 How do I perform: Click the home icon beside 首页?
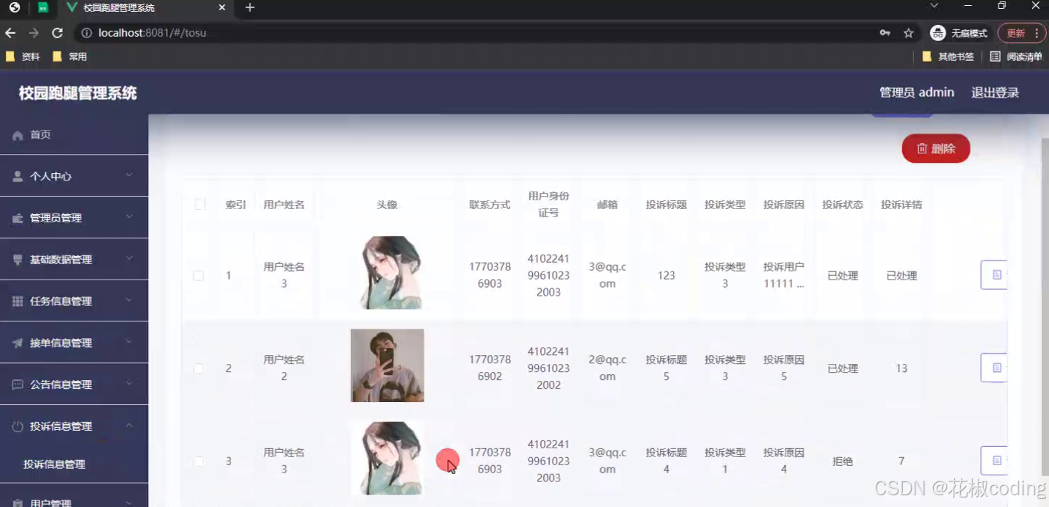click(18, 135)
